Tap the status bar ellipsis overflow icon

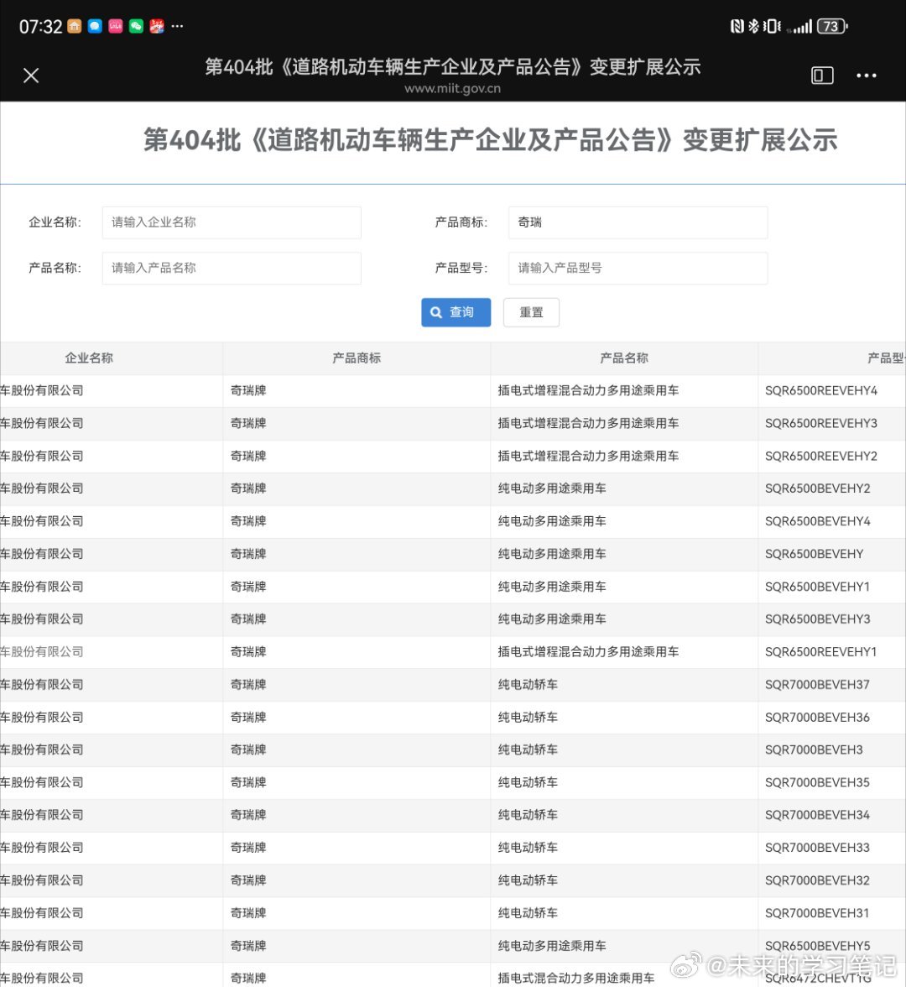(178, 27)
